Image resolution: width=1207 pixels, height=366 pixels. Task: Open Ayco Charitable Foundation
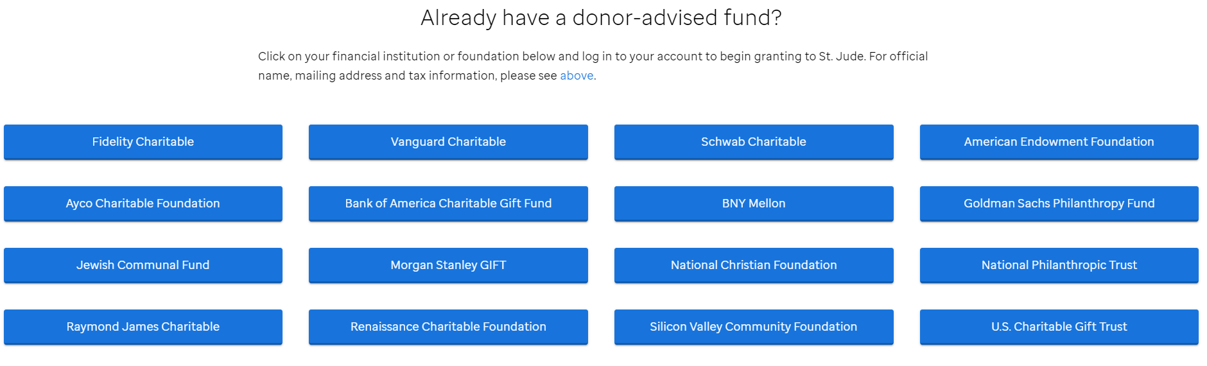(x=143, y=204)
